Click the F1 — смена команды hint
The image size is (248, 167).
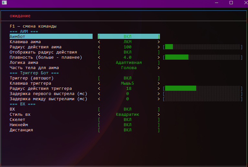tap(33, 26)
